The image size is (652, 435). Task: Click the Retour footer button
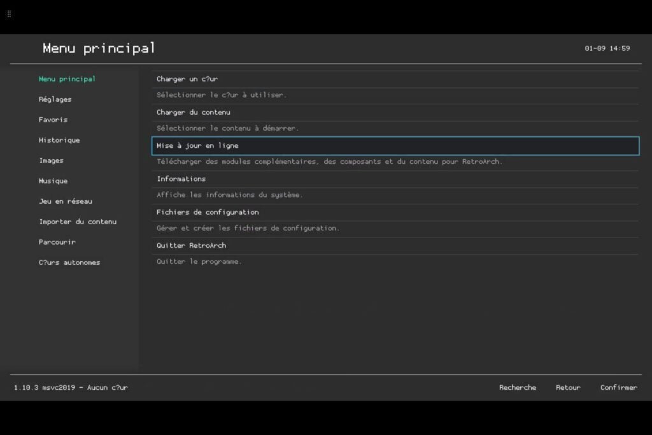pyautogui.click(x=567, y=388)
